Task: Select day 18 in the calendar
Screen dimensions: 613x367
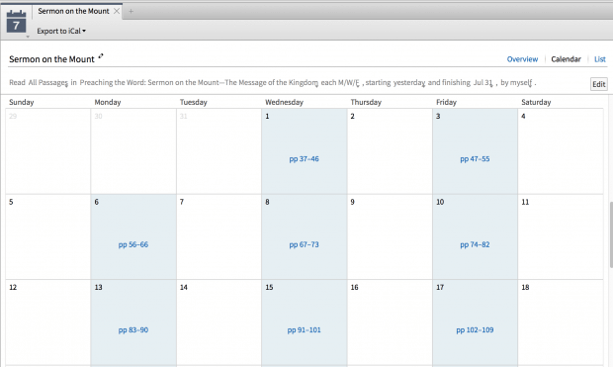Action: coord(561,323)
